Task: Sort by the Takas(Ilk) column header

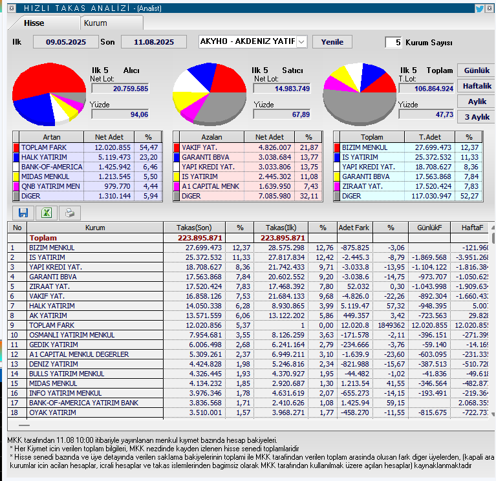Action: [281, 228]
